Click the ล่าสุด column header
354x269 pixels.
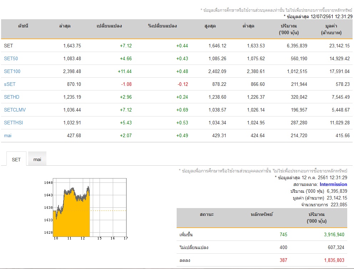click(x=65, y=26)
